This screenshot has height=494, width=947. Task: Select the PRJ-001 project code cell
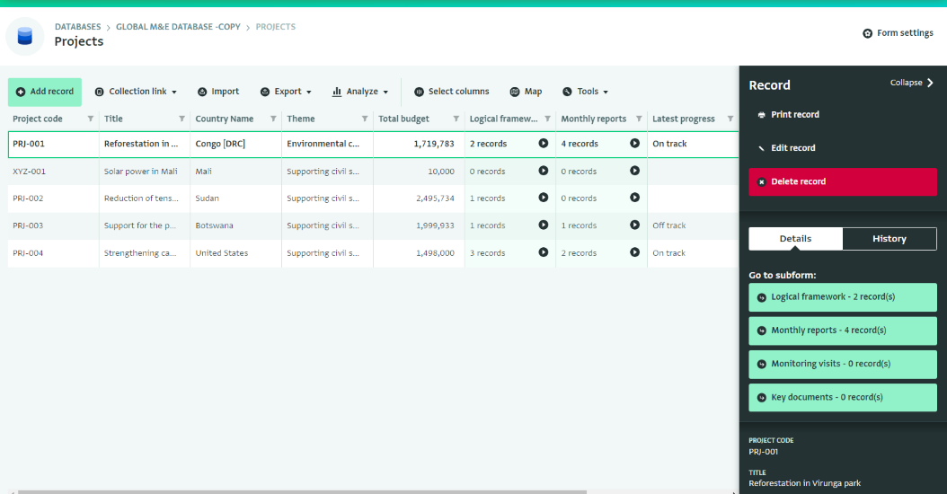(x=53, y=144)
